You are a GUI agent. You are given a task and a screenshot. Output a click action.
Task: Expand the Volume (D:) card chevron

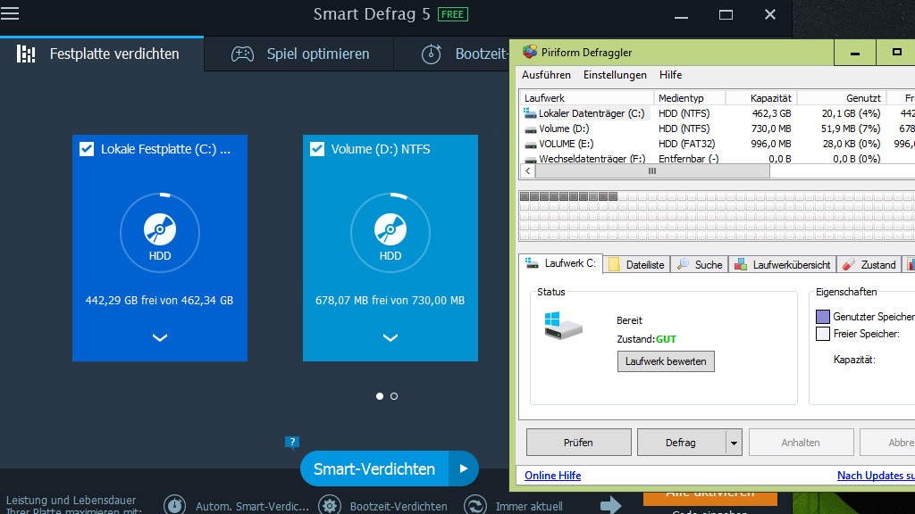point(390,337)
